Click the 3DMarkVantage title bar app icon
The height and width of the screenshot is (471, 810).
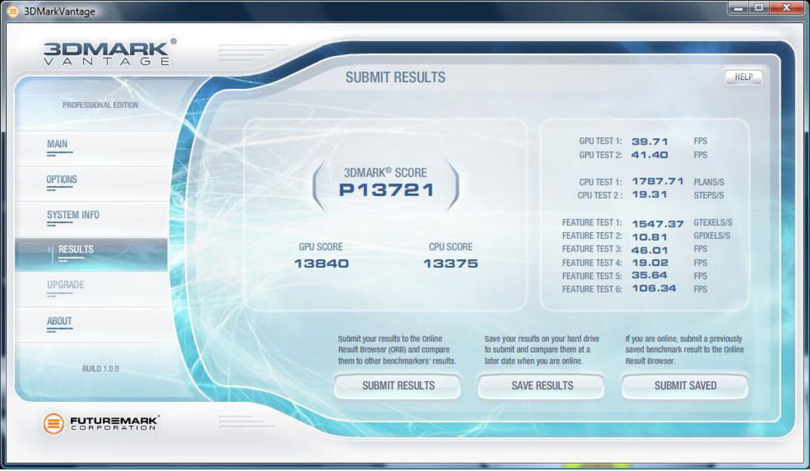(x=13, y=11)
